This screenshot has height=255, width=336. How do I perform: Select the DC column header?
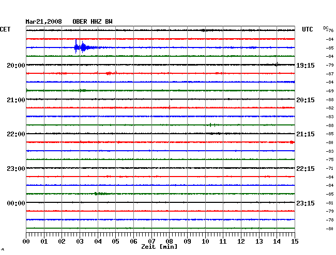pos(326,28)
